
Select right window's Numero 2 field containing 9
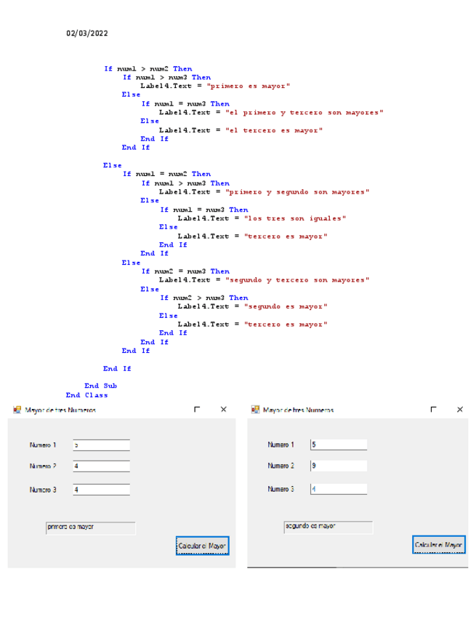338,466
